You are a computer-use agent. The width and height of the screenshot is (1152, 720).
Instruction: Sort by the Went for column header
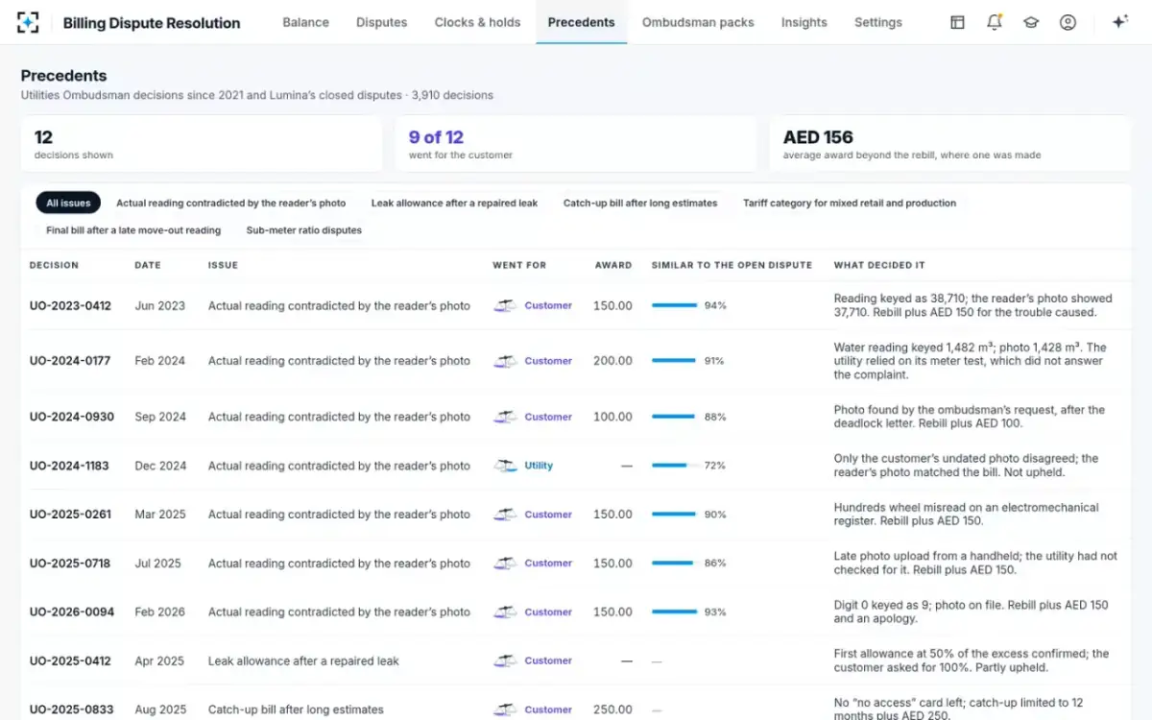519,265
